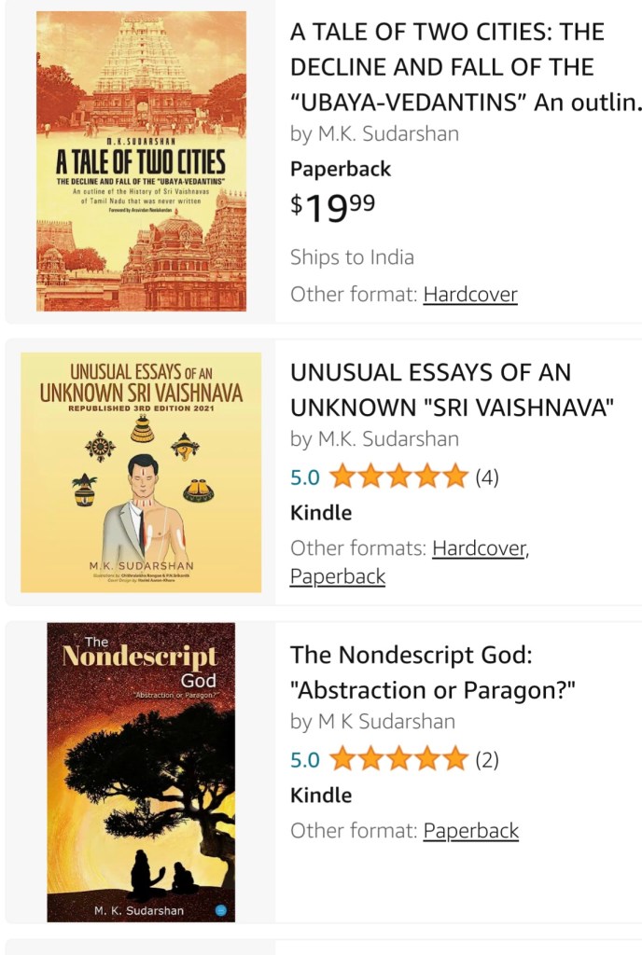Screen dimensions: 642x955
Task: Click the Kindle format label for Unusual Essays
Action: coord(321,513)
